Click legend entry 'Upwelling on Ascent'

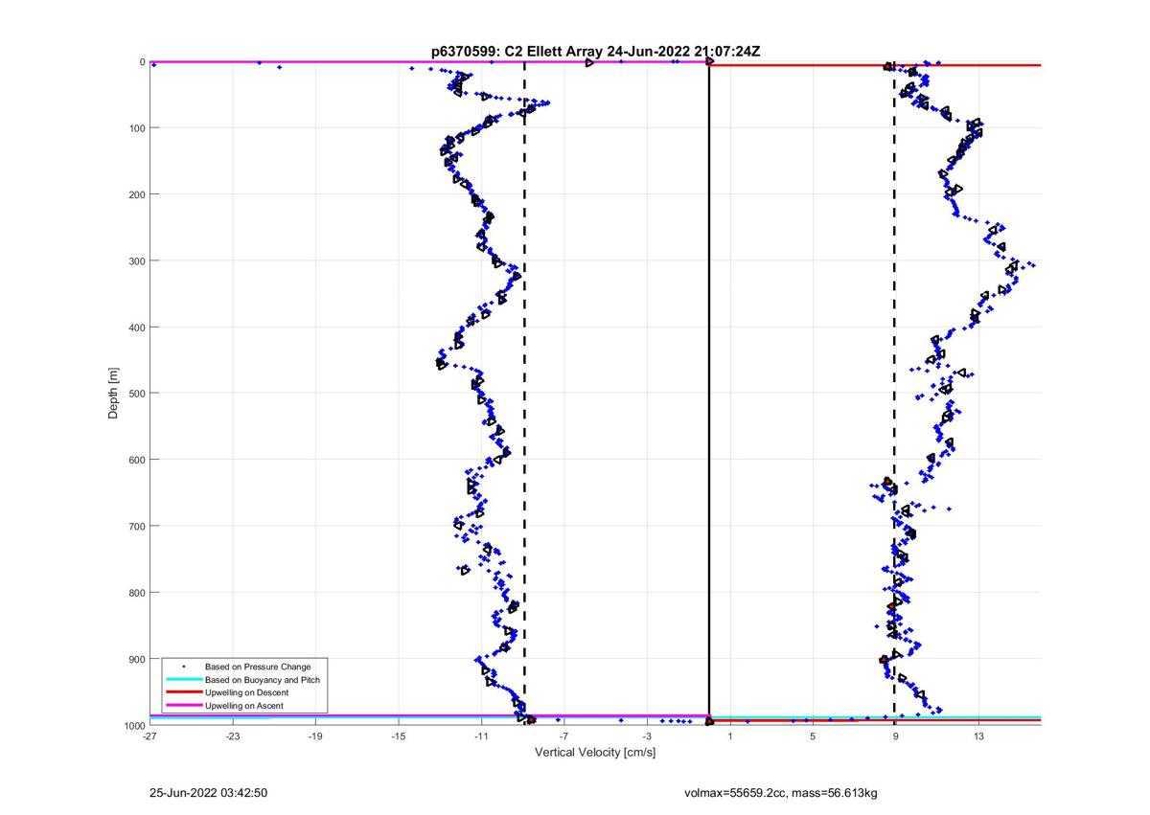[x=244, y=706]
